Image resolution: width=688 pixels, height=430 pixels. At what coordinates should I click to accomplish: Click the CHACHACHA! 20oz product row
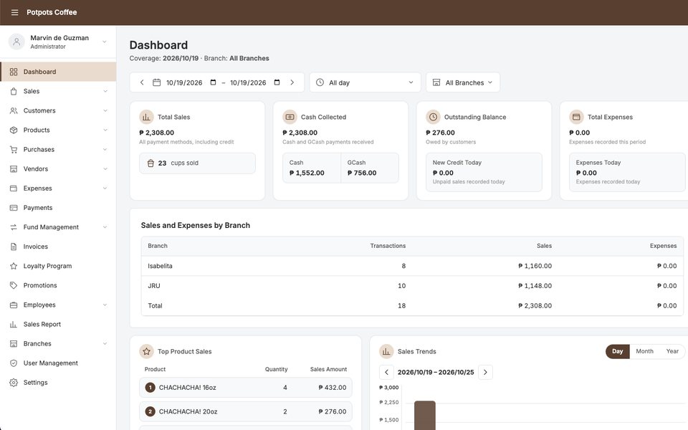pyautogui.click(x=246, y=411)
